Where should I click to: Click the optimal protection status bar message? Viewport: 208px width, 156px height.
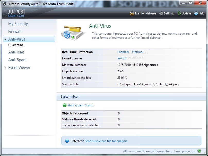(x=159, y=151)
